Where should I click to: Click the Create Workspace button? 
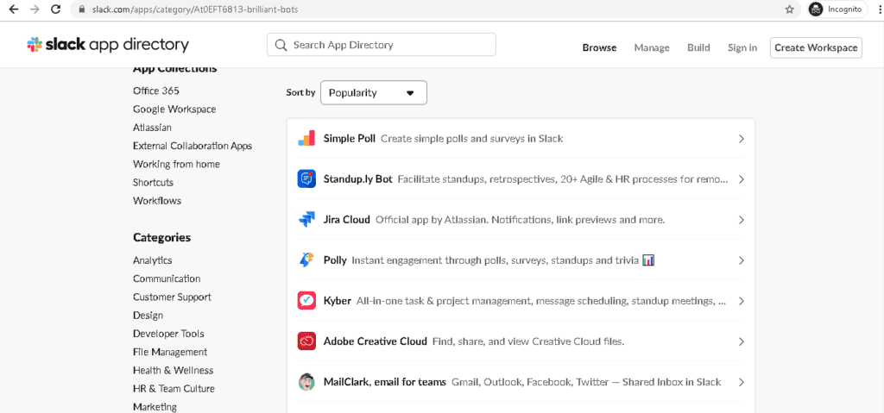pyautogui.click(x=816, y=48)
